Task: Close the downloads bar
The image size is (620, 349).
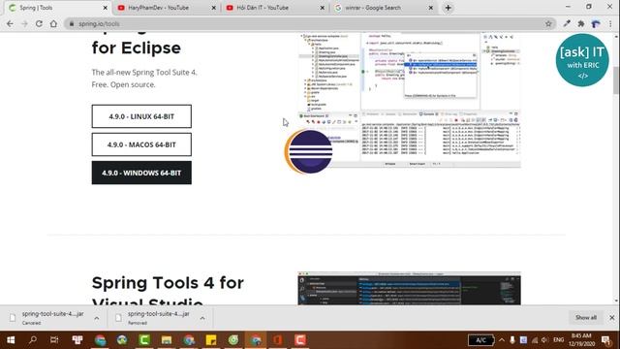Action: click(x=611, y=317)
